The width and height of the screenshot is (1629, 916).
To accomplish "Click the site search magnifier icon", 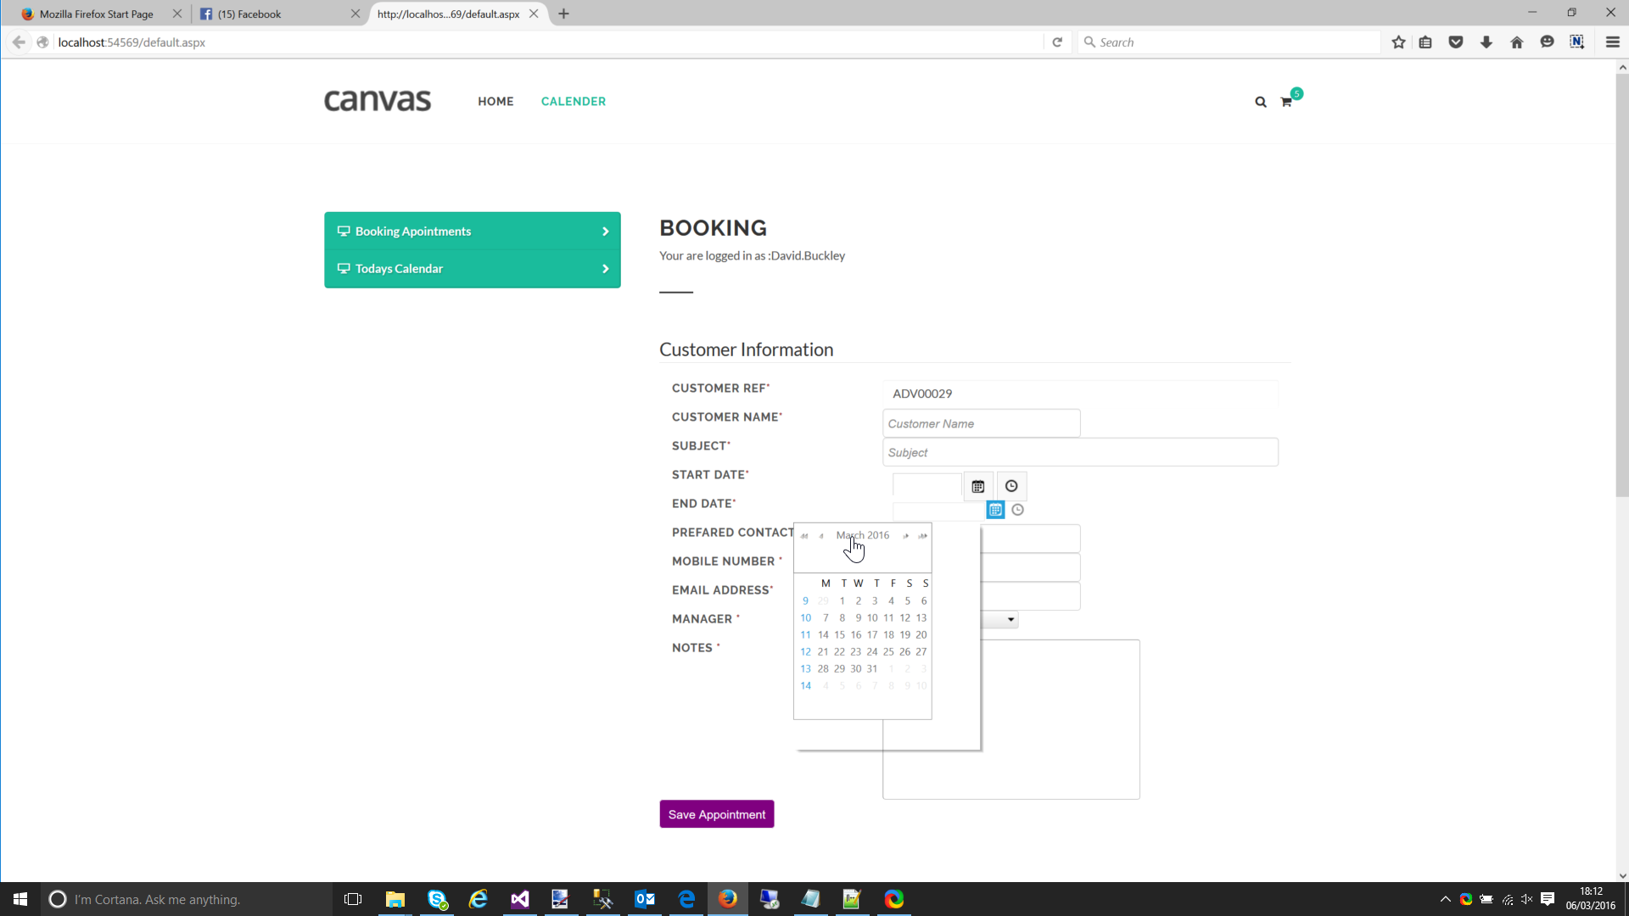I will 1261,102.
